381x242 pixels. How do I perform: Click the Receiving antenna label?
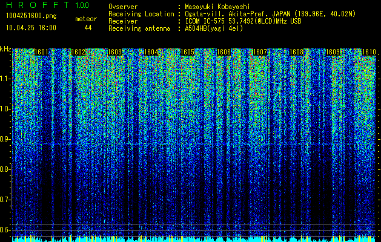[x=139, y=28]
